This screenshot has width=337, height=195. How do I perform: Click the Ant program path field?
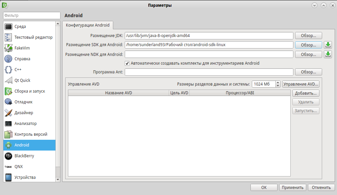(209, 72)
